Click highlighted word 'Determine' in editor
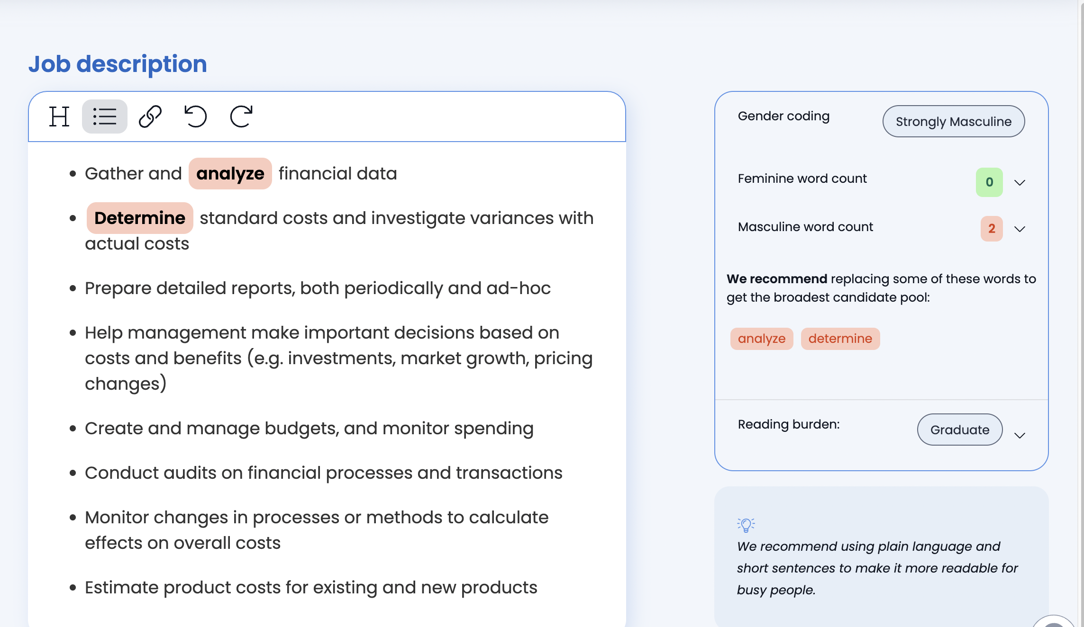 139,218
